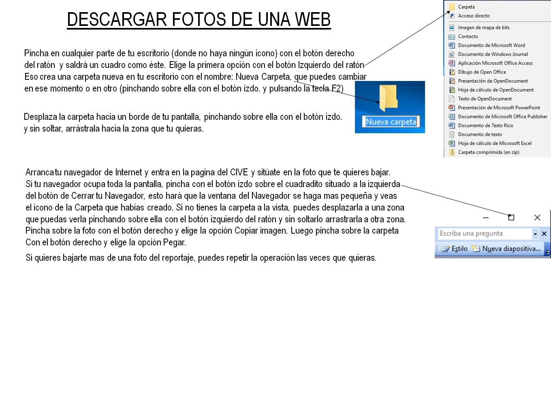Click the Open Office drawing icon
This screenshot has height=413, width=551.
(452, 72)
